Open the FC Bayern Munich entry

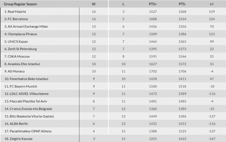21,86
